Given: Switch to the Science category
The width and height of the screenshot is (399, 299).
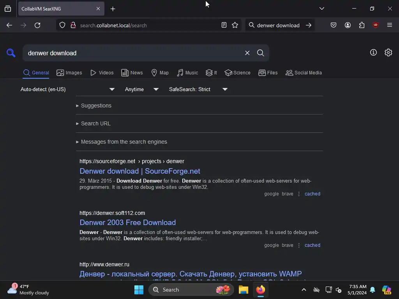Looking at the screenshot, I should 237,73.
